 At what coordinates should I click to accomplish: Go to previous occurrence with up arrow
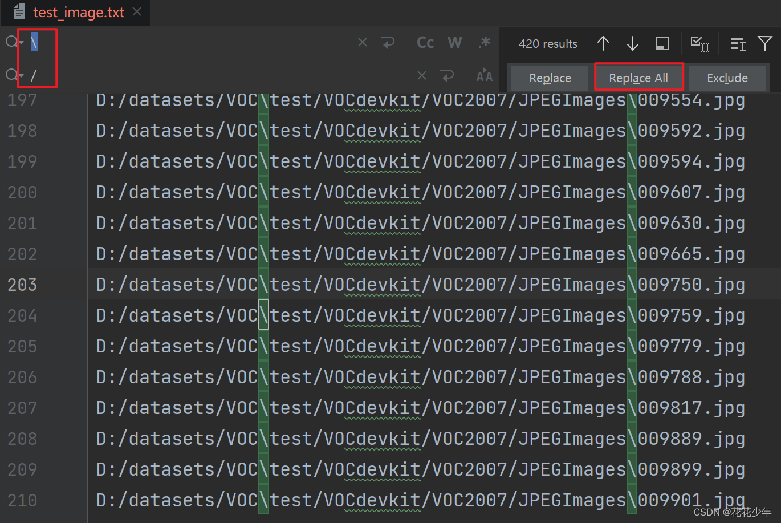click(x=603, y=43)
